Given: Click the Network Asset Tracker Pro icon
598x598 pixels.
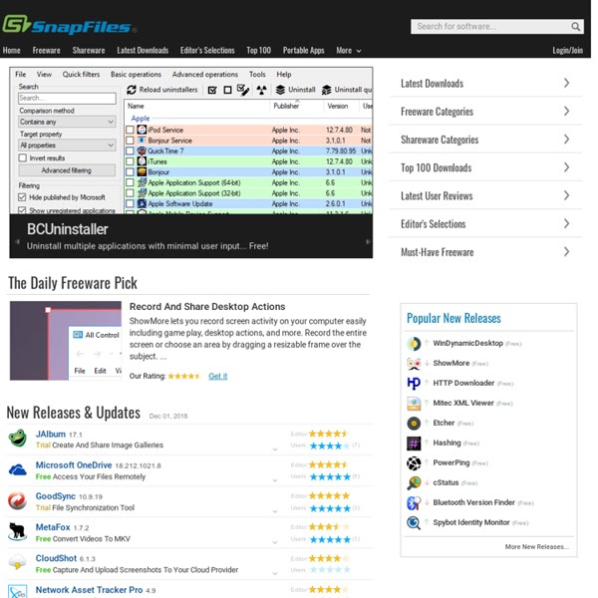Looking at the screenshot, I should 17,591.
